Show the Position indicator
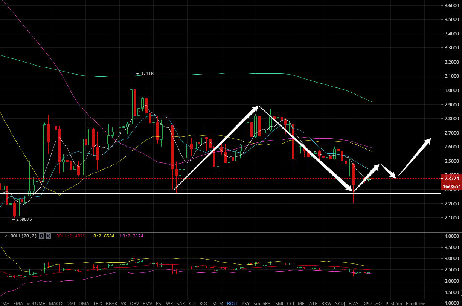 (x=394, y=303)
